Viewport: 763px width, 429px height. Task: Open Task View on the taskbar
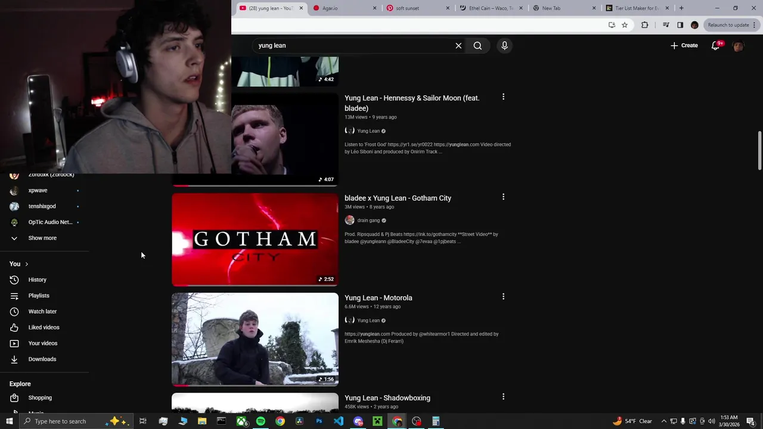tap(143, 421)
